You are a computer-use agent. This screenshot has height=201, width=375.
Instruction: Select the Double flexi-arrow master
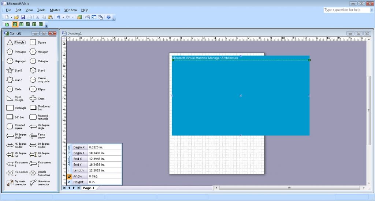pos(40,173)
